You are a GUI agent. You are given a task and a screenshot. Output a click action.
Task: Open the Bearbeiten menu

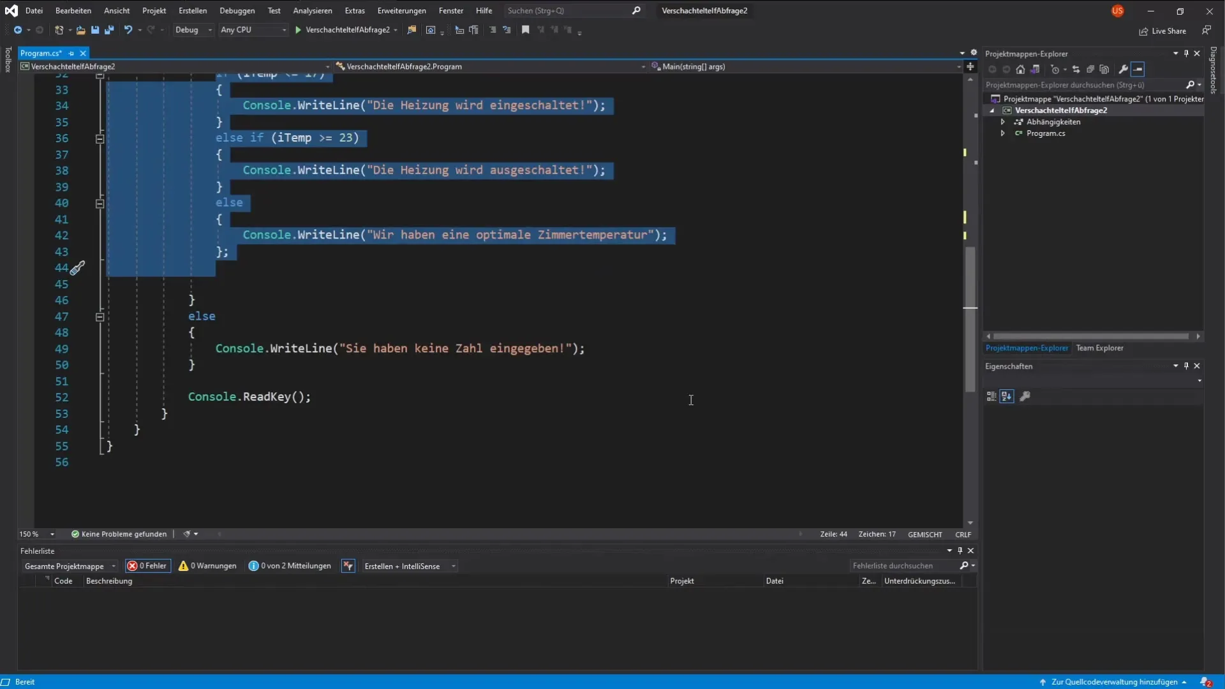(73, 11)
